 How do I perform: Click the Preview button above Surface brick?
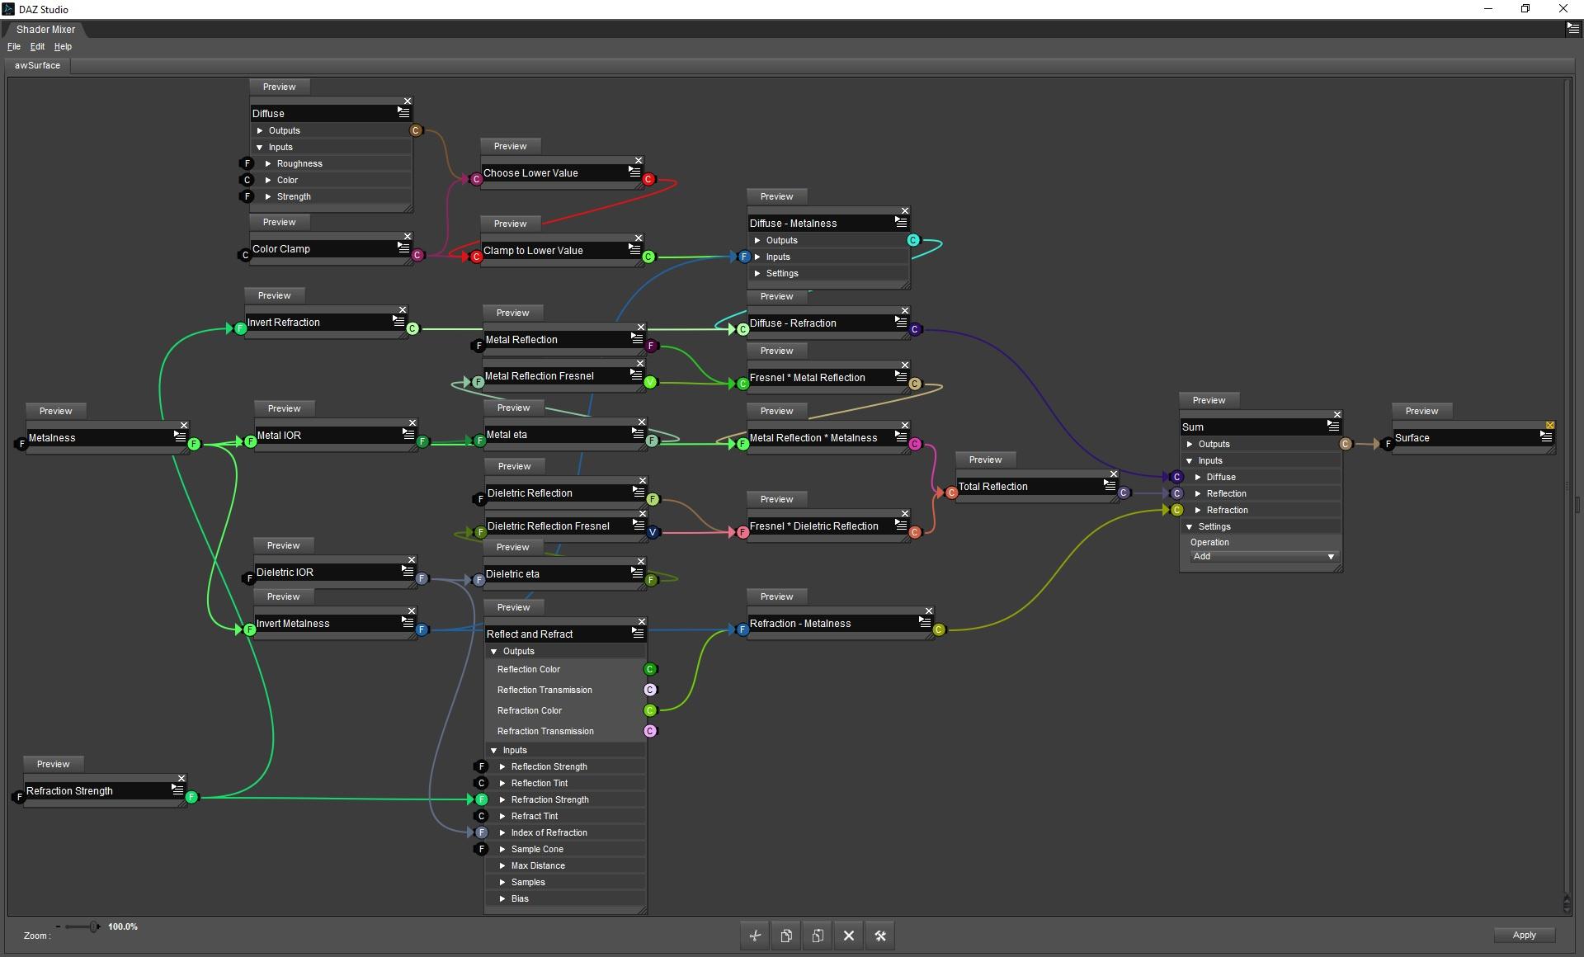(x=1421, y=411)
